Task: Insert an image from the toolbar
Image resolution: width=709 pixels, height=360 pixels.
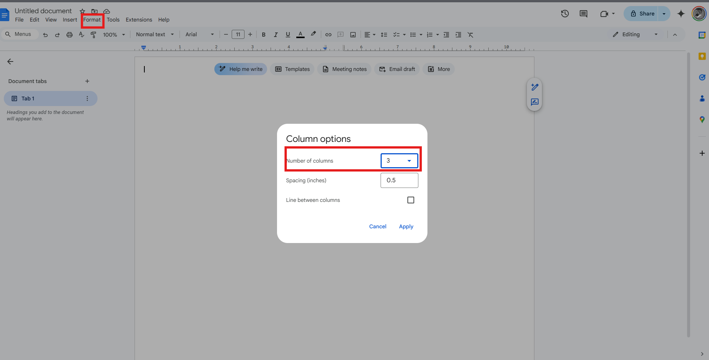Action: coord(353,34)
